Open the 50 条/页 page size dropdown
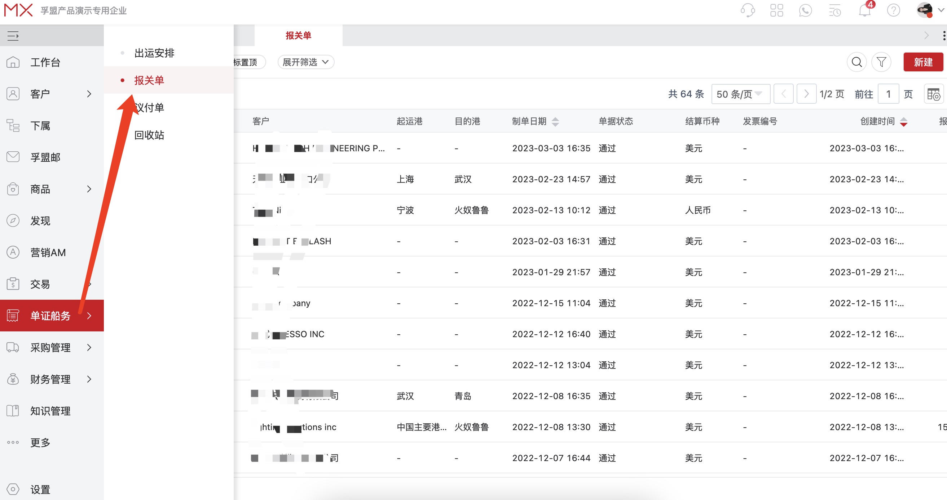 [x=740, y=94]
